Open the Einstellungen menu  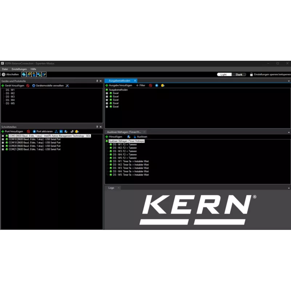19,69
